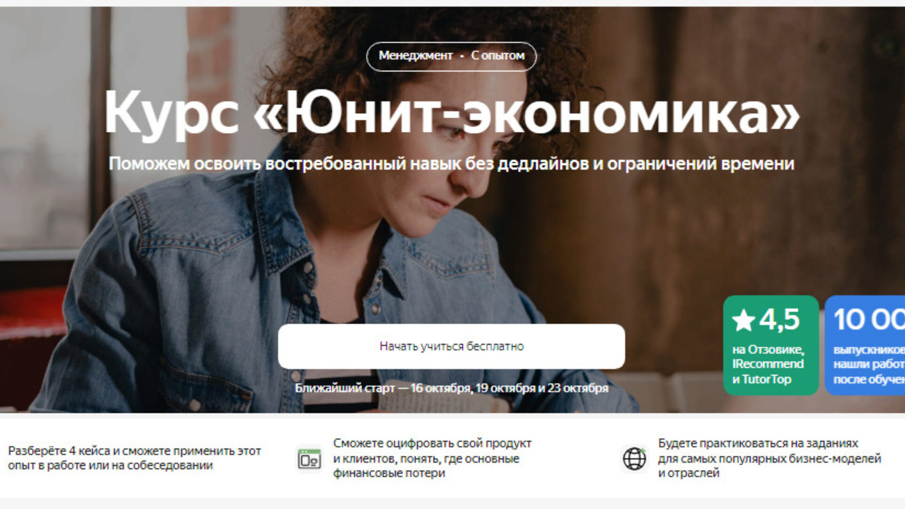
Task: Click the star icon in green rating card
Action: click(x=743, y=320)
